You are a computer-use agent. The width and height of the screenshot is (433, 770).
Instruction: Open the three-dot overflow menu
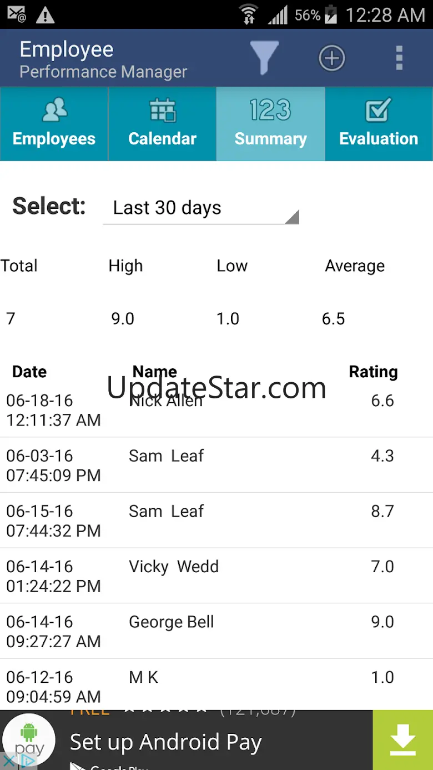point(399,58)
